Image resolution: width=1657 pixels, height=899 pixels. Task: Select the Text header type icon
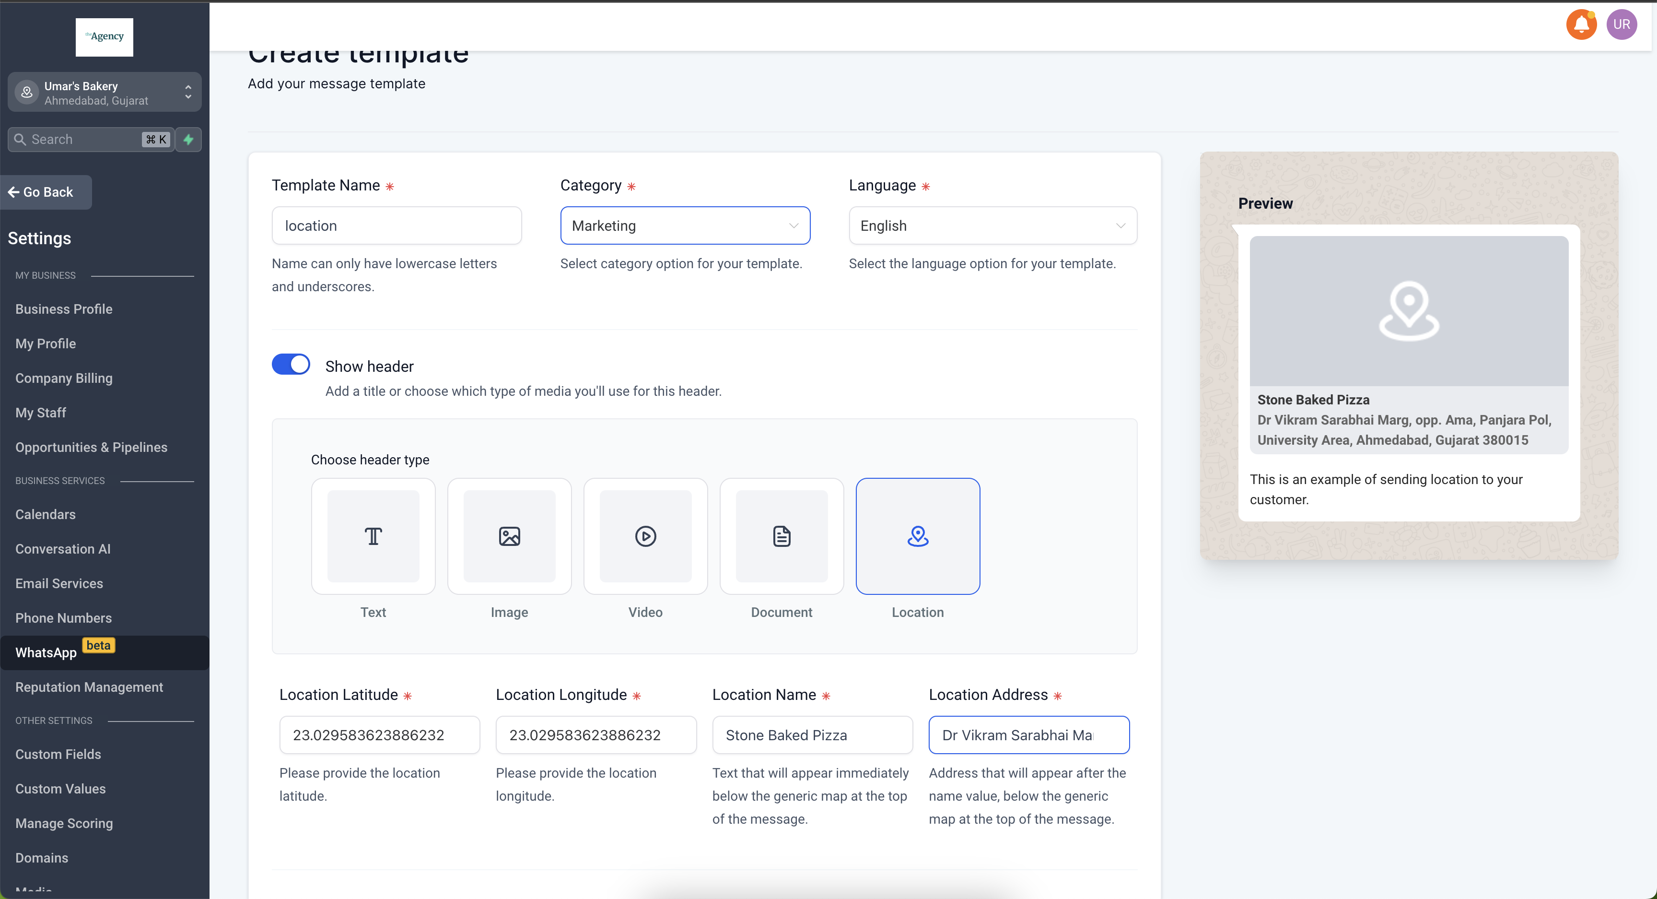(373, 536)
